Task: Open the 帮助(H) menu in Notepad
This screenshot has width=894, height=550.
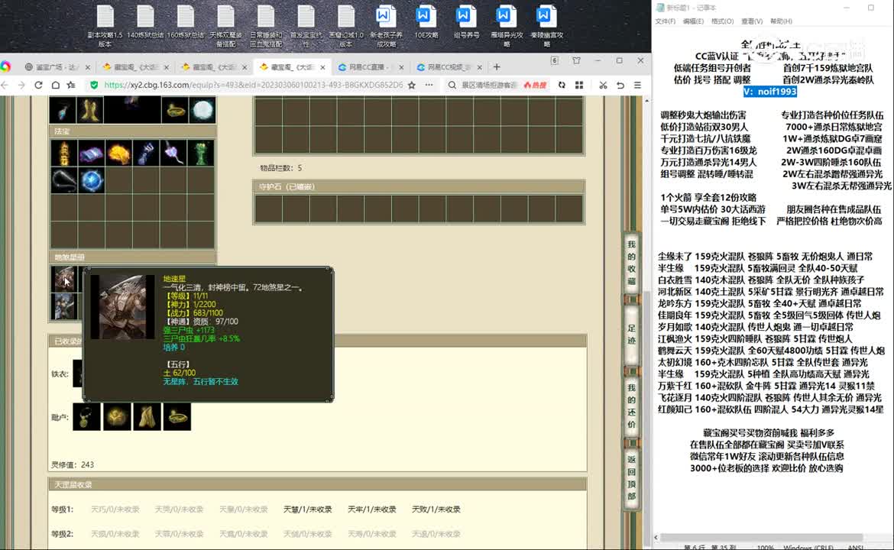Action: click(781, 21)
